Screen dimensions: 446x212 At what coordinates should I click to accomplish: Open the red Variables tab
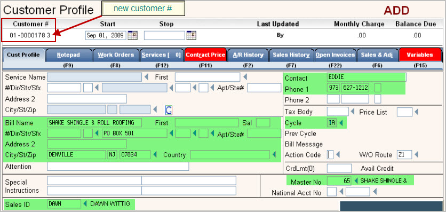(420, 55)
